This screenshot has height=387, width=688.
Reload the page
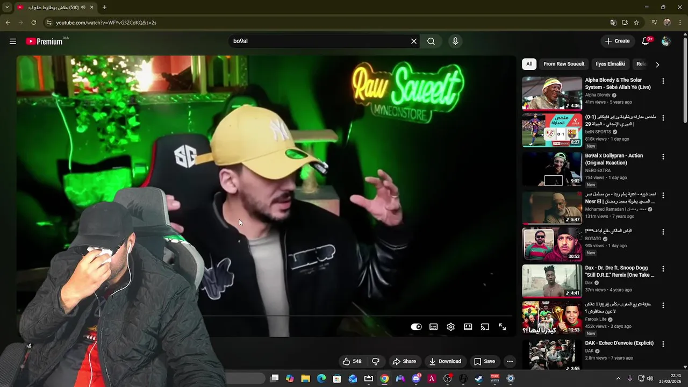pos(33,23)
